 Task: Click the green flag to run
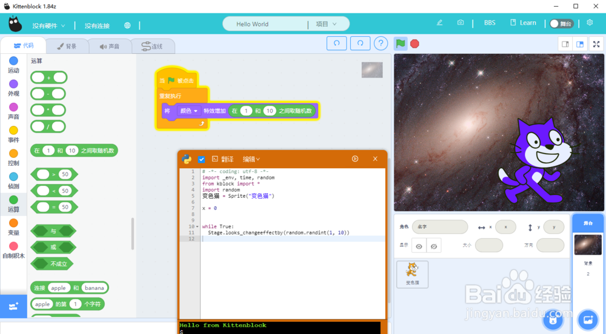(x=401, y=44)
